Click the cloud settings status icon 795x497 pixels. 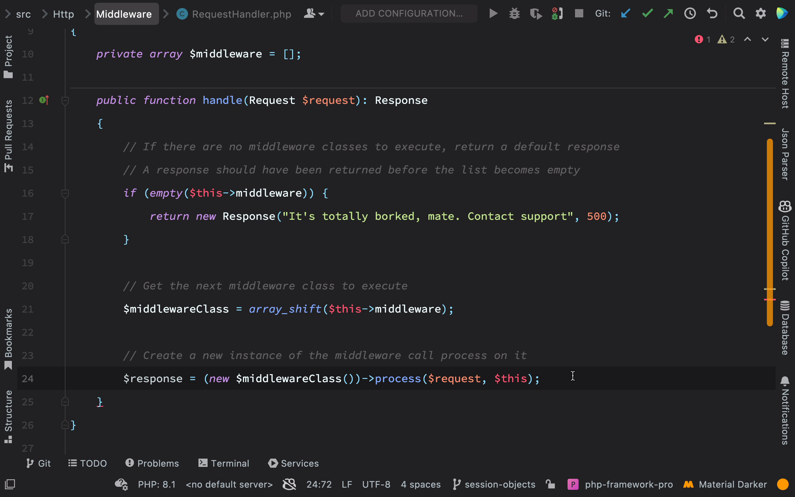[121, 484]
